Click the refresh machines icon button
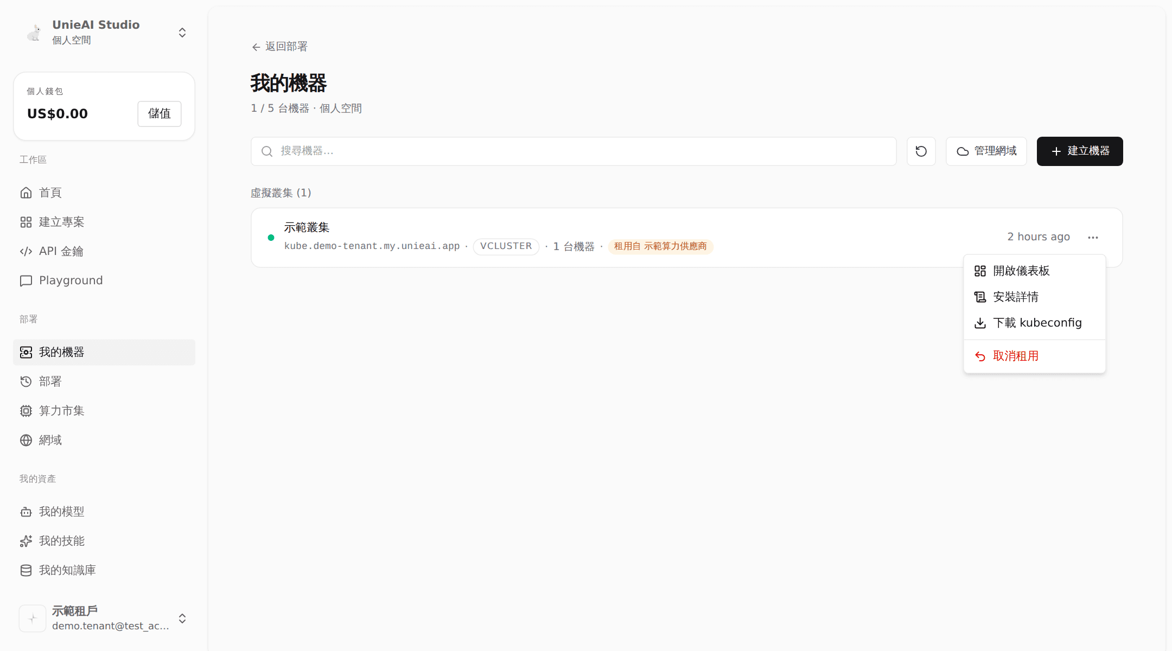This screenshot has height=651, width=1172. click(x=921, y=151)
